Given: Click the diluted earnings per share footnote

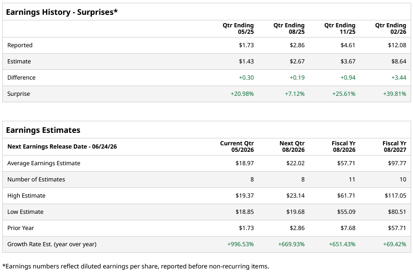Looking at the screenshot, I should click(136, 266).
